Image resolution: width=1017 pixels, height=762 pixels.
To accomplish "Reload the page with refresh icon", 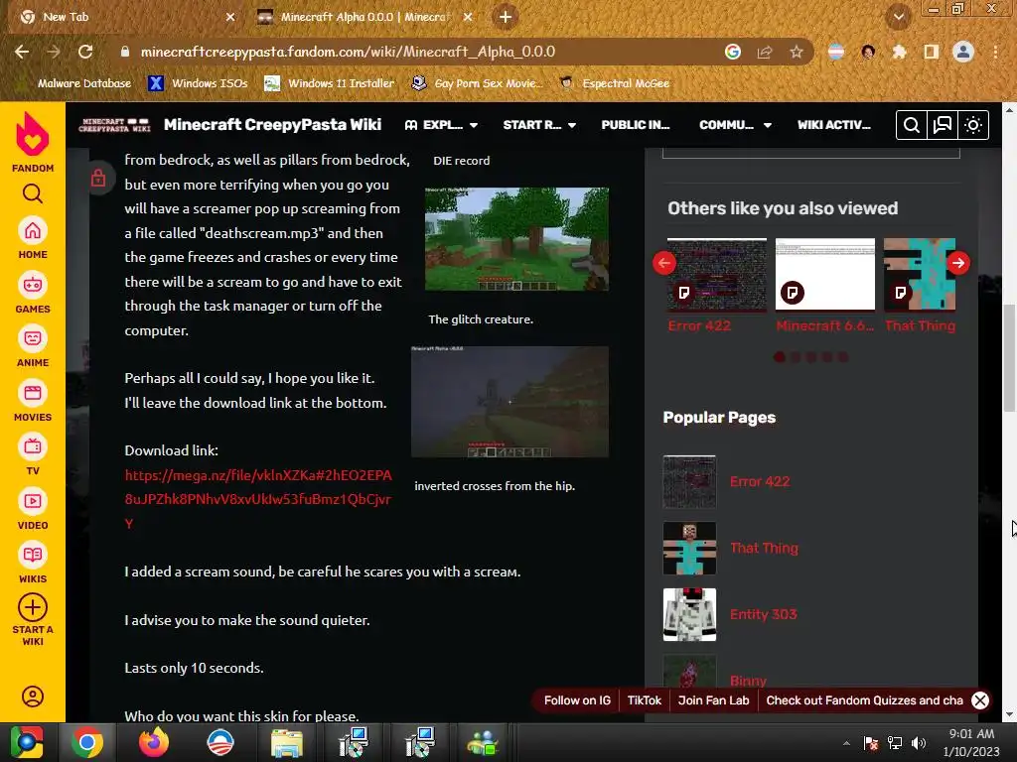I will [x=85, y=52].
